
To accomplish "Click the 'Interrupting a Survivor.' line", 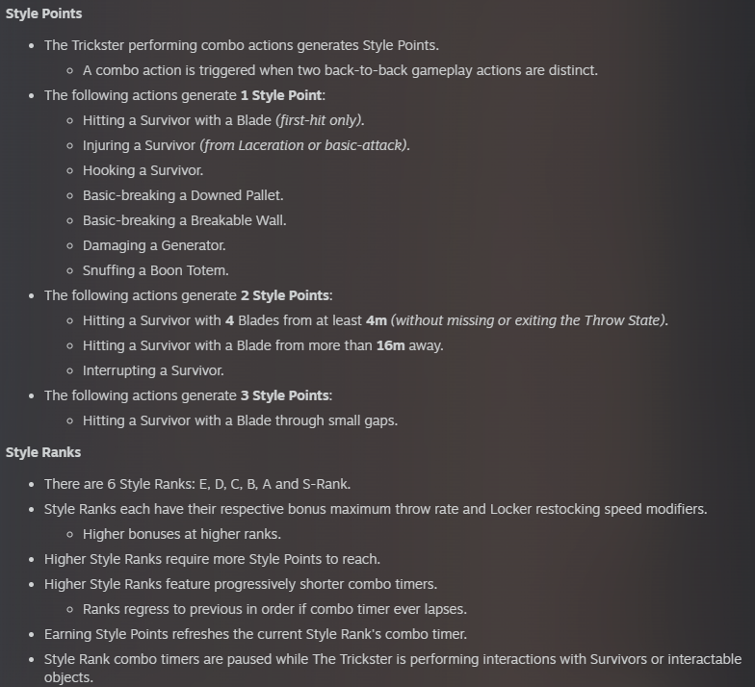I will (x=153, y=370).
